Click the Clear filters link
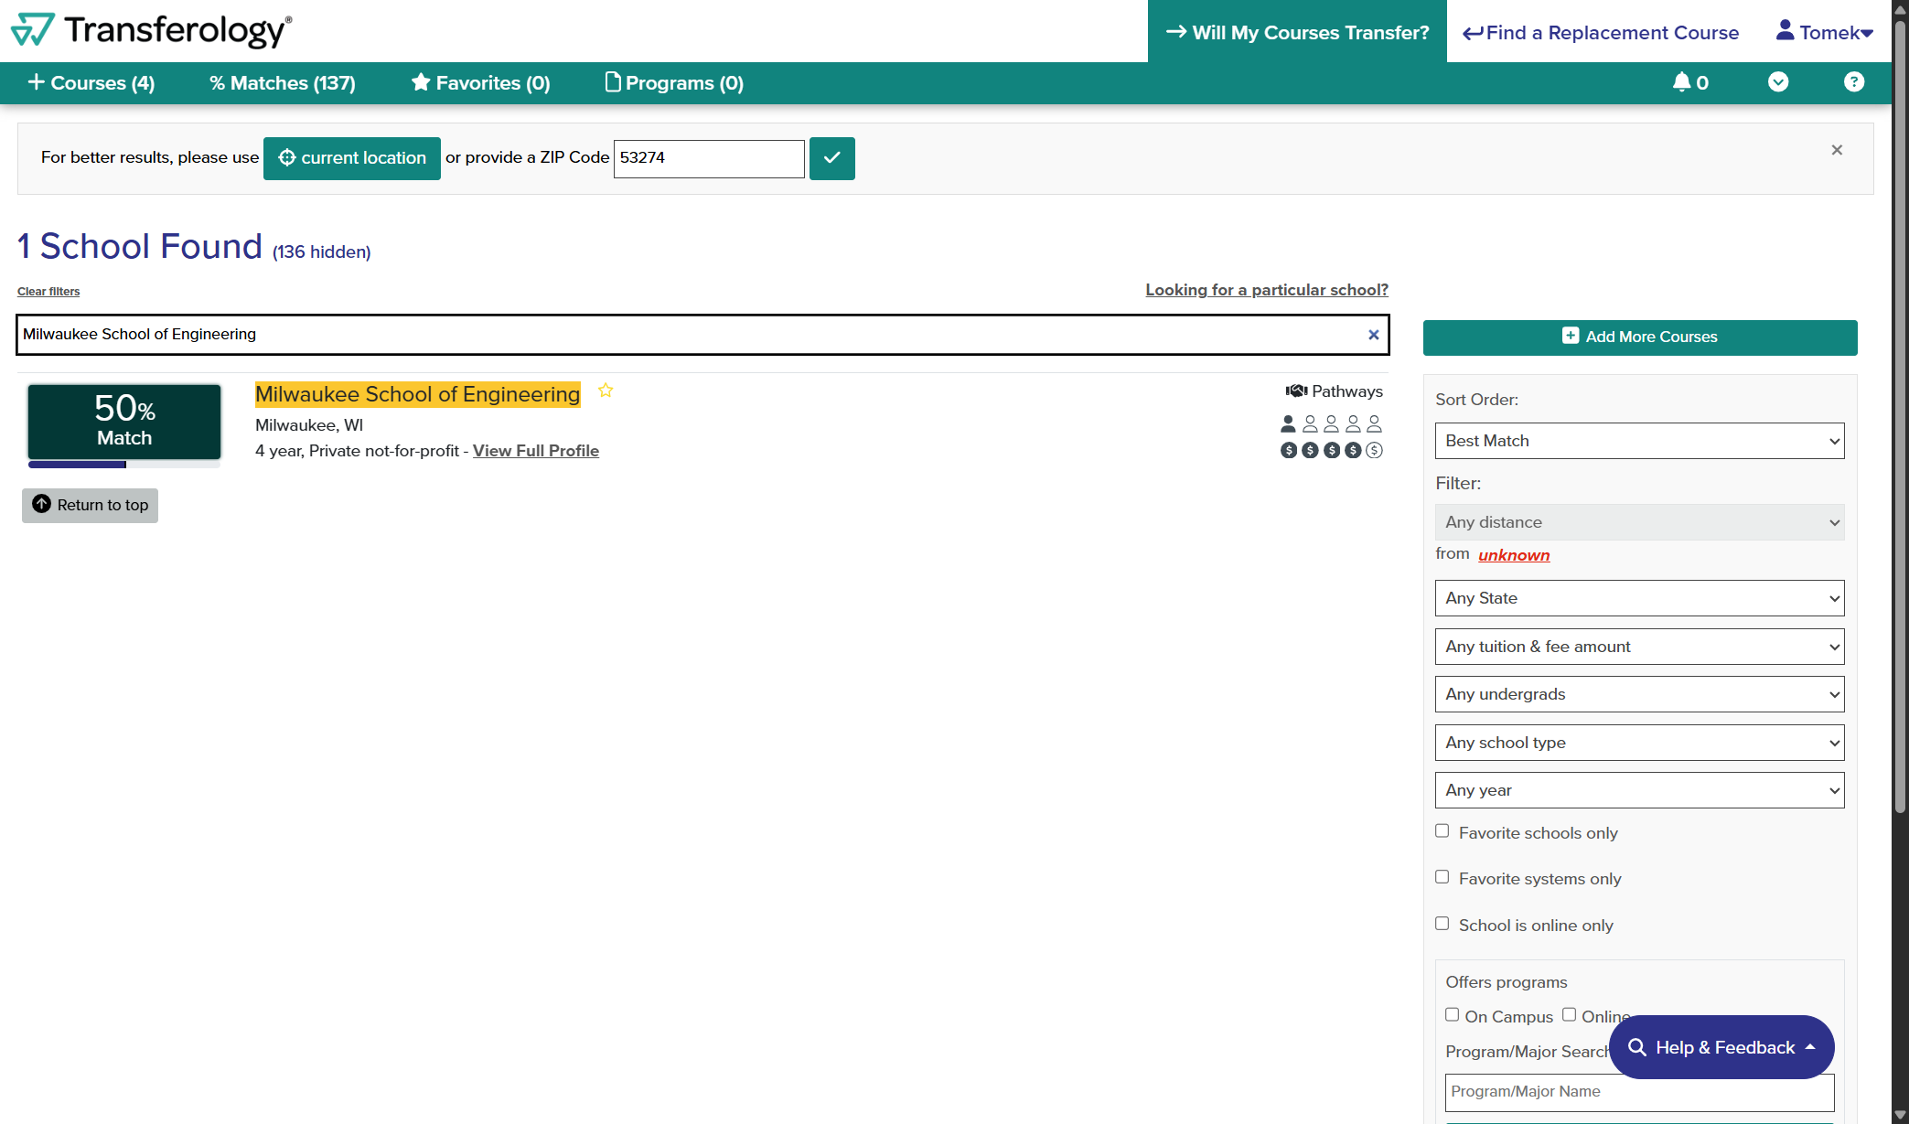1909x1124 pixels. (x=48, y=292)
